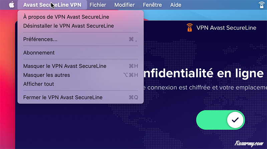
Task: Open the Avast SecureLine VPN menu
Action: pos(52,5)
